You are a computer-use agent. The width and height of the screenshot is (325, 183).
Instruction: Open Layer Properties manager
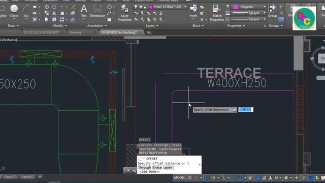pyautogui.click(x=124, y=13)
